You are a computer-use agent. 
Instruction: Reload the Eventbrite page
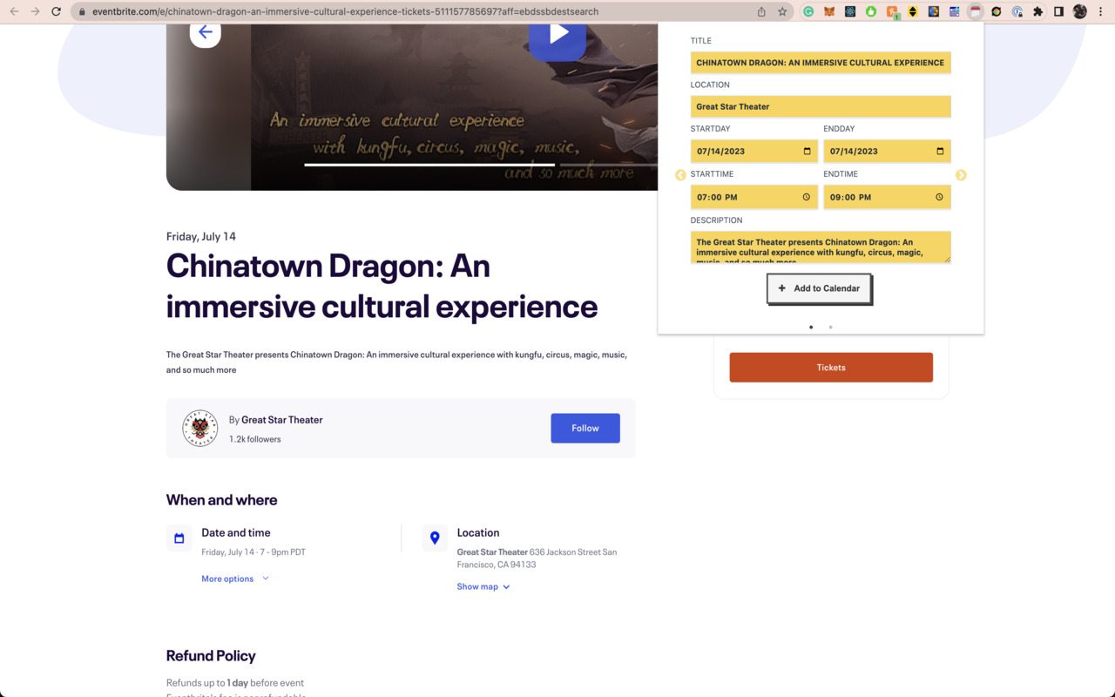pos(57,11)
